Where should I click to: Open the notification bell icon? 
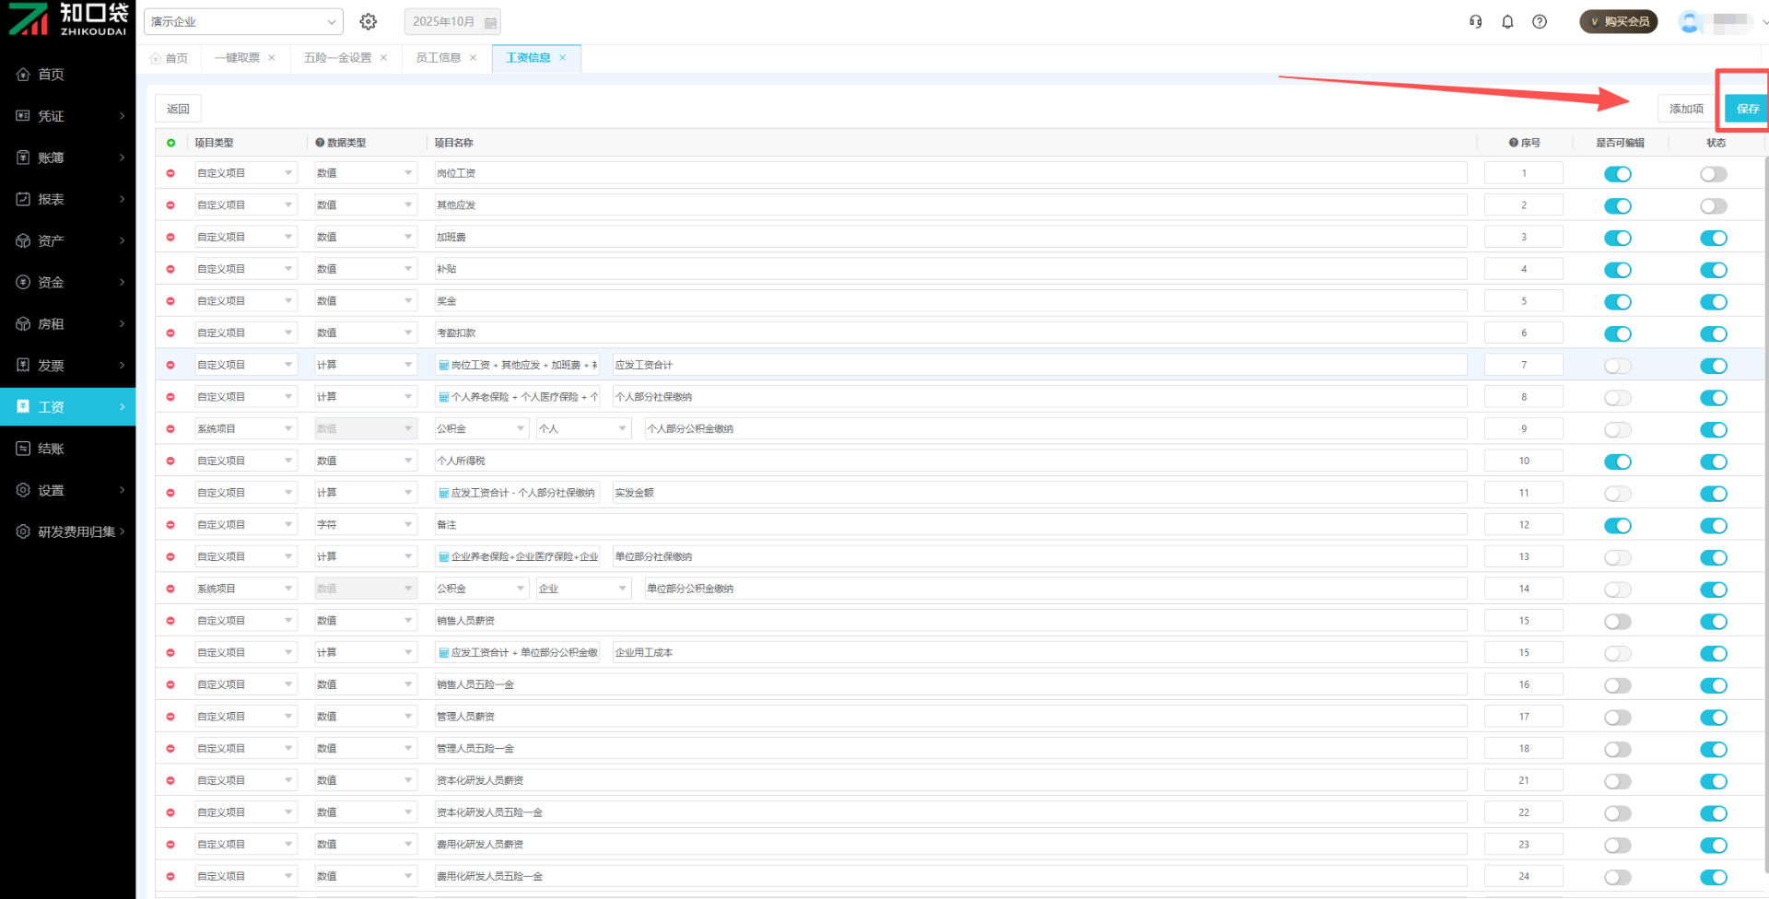1507,22
